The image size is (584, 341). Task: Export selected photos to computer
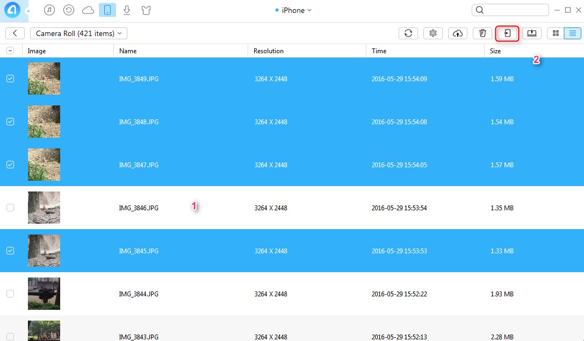point(532,33)
